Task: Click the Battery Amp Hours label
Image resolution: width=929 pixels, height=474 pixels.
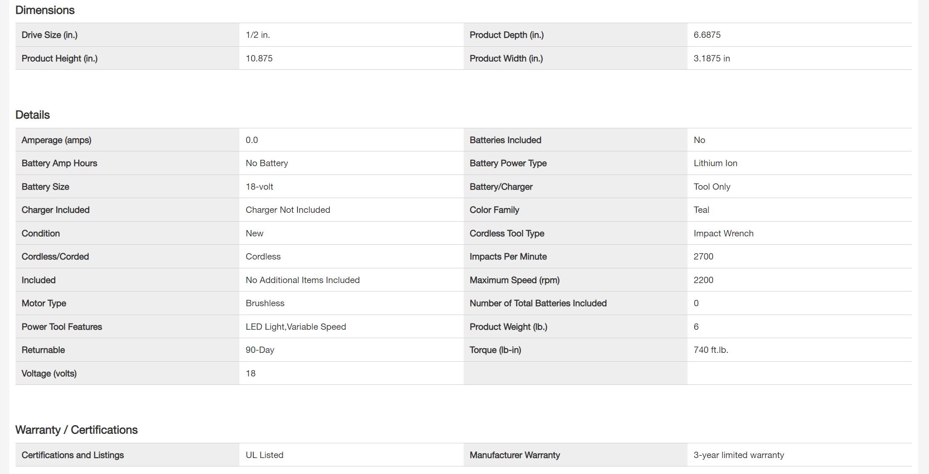Action: coord(59,163)
